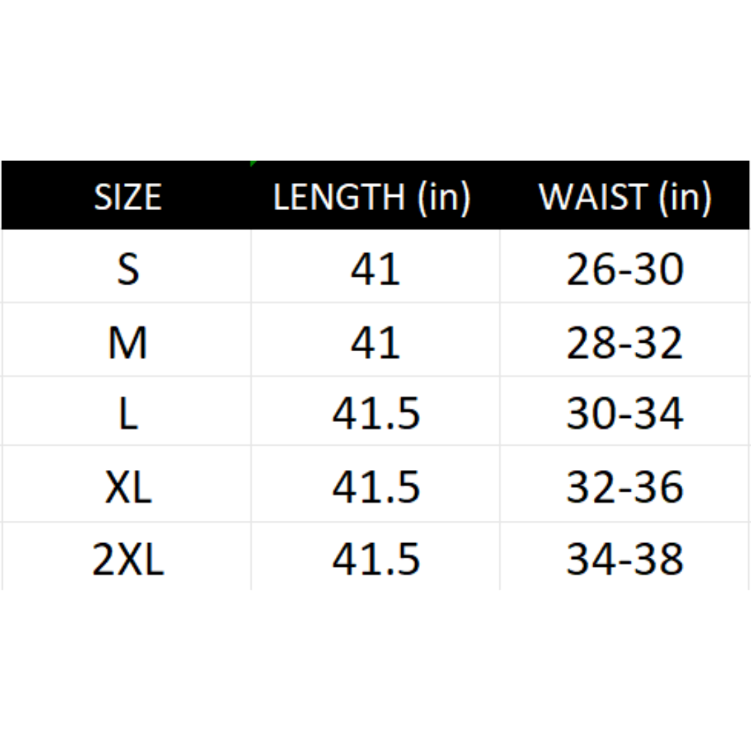The image size is (751, 751).
Task: Select the 26-30 waist cell
Action: 625,269
